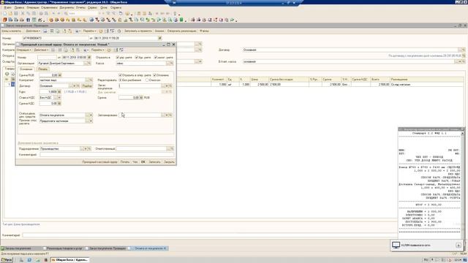The height and width of the screenshot is (263, 468).
Task: Click the Номер input field in dialog
Action: [47, 57]
